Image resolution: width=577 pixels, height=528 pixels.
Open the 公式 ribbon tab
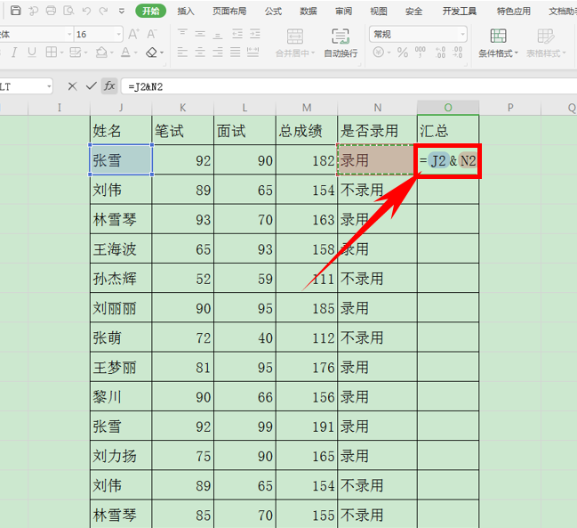click(273, 11)
